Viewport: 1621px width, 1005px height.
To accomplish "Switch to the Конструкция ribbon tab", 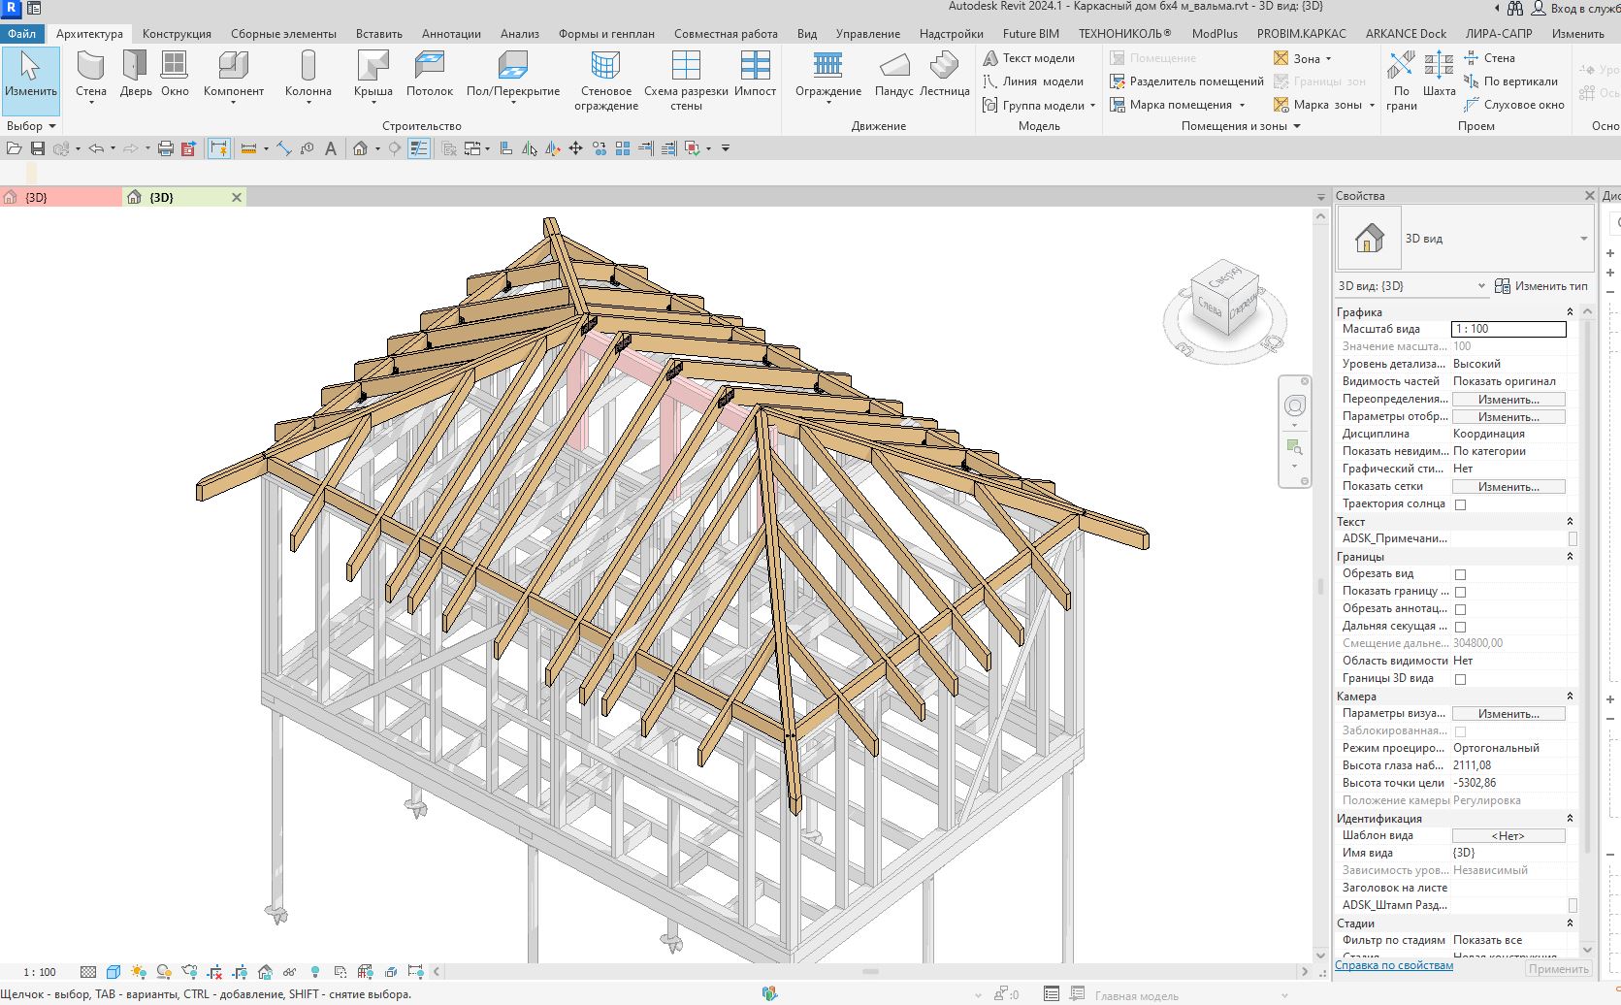I will click(175, 32).
